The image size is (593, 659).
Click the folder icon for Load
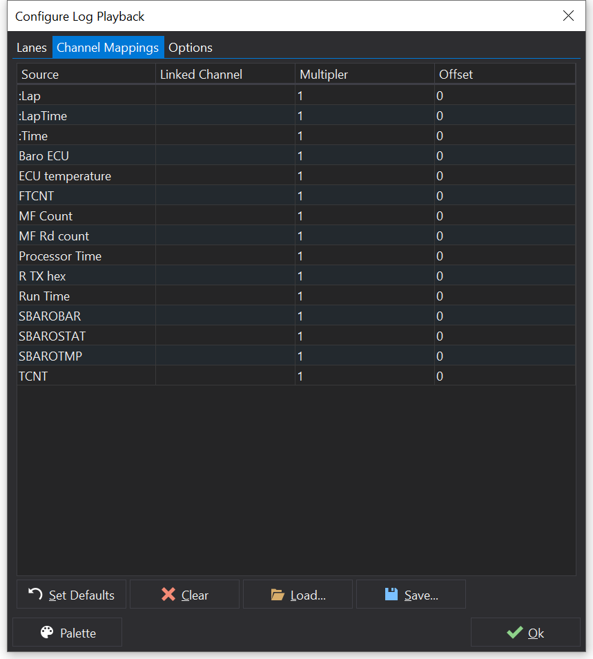point(278,595)
